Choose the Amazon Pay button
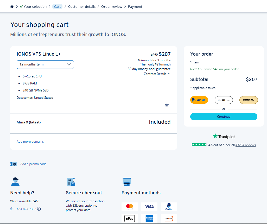267x224 pixels. pyautogui.click(x=249, y=100)
